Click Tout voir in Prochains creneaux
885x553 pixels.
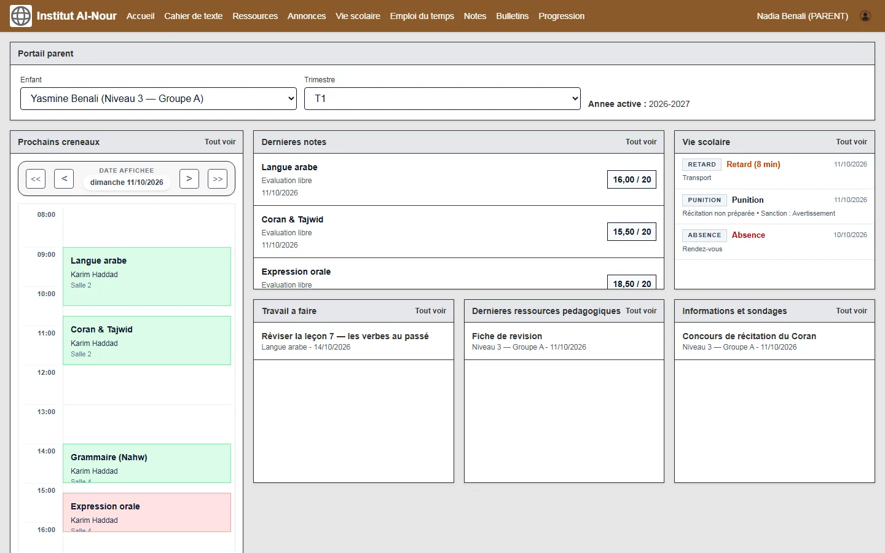(x=220, y=142)
